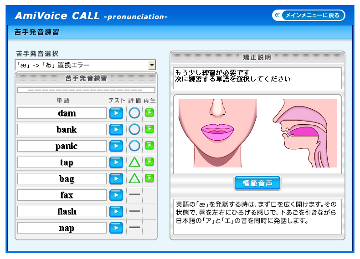Click the 苦手発音選択 label

point(37,54)
